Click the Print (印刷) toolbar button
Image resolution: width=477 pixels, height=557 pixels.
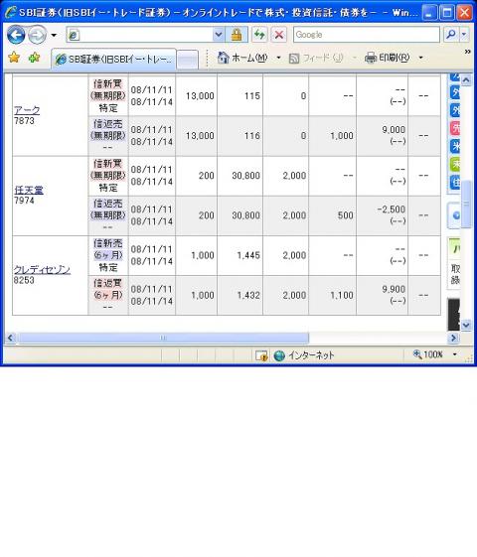[388, 58]
